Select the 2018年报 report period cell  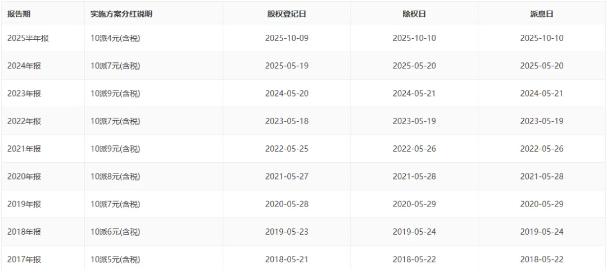click(24, 232)
